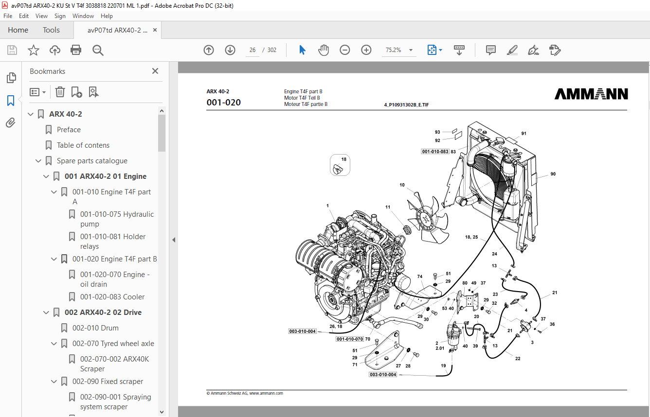
Task: Open 002-010 Drum bookmark
Action: 95,328
